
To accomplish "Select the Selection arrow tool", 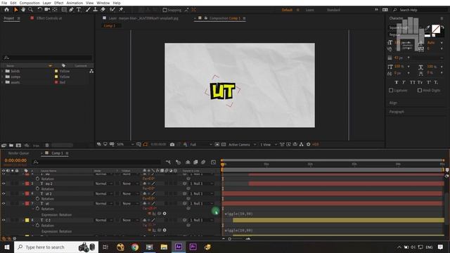I will tap(16, 10).
